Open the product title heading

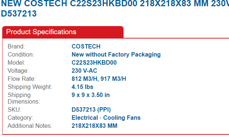(x=115, y=8)
